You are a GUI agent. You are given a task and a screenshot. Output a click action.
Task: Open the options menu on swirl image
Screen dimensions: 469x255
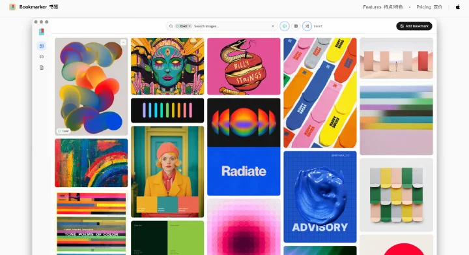tap(123, 42)
